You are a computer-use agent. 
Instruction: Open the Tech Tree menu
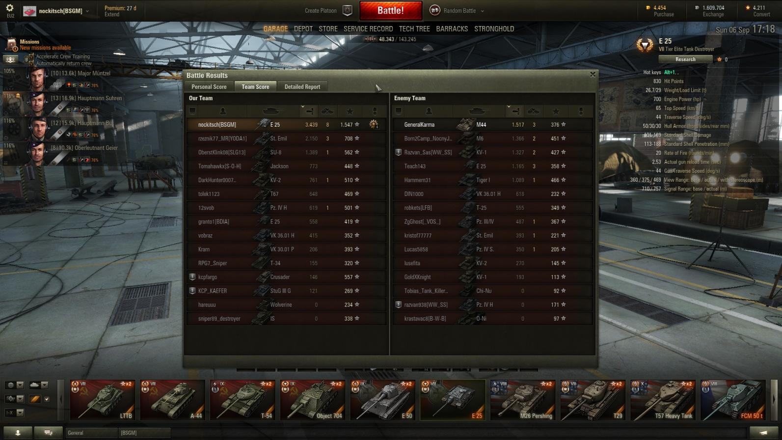414,29
